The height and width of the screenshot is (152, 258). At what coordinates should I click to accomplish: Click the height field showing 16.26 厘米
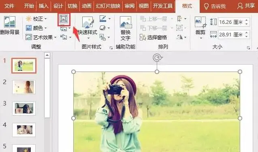pyautogui.click(x=231, y=22)
